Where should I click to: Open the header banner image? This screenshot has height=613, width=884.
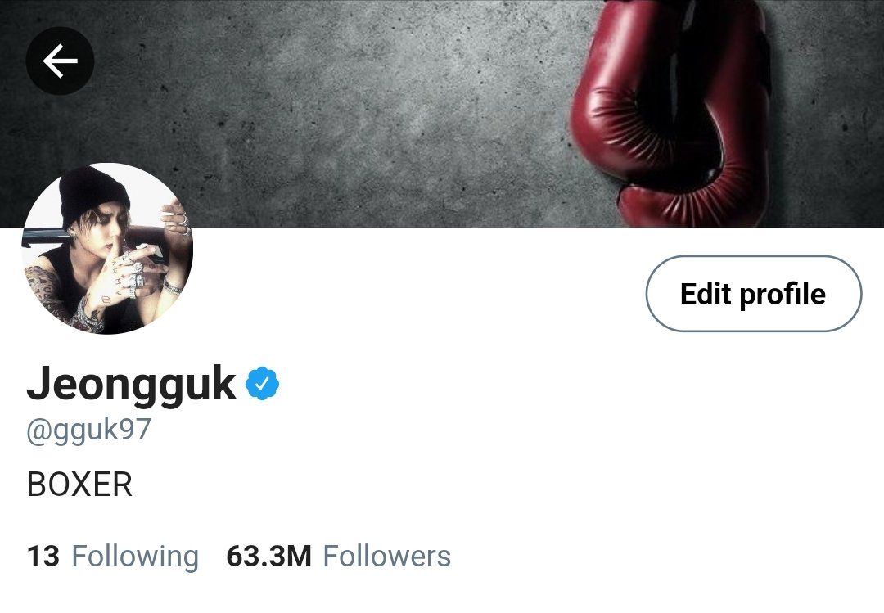pos(442,113)
